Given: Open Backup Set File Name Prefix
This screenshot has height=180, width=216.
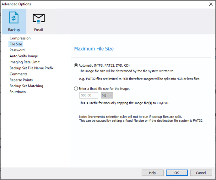Looking at the screenshot, I should click(31, 68).
